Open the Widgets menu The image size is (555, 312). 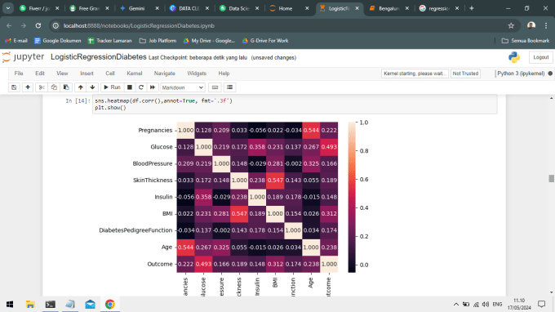pyautogui.click(x=197, y=74)
